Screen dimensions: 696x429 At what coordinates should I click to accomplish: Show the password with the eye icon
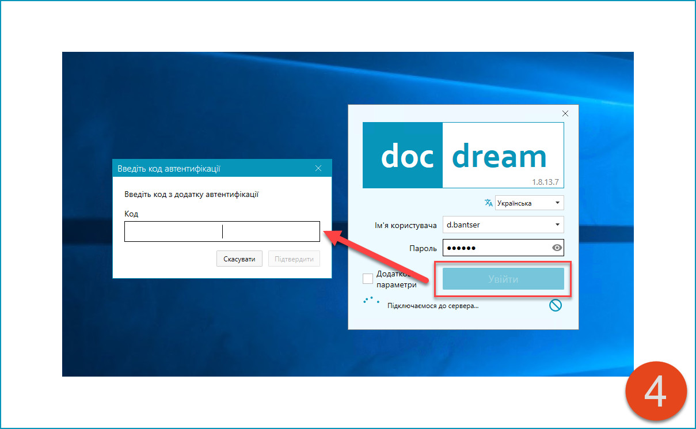[x=556, y=248]
